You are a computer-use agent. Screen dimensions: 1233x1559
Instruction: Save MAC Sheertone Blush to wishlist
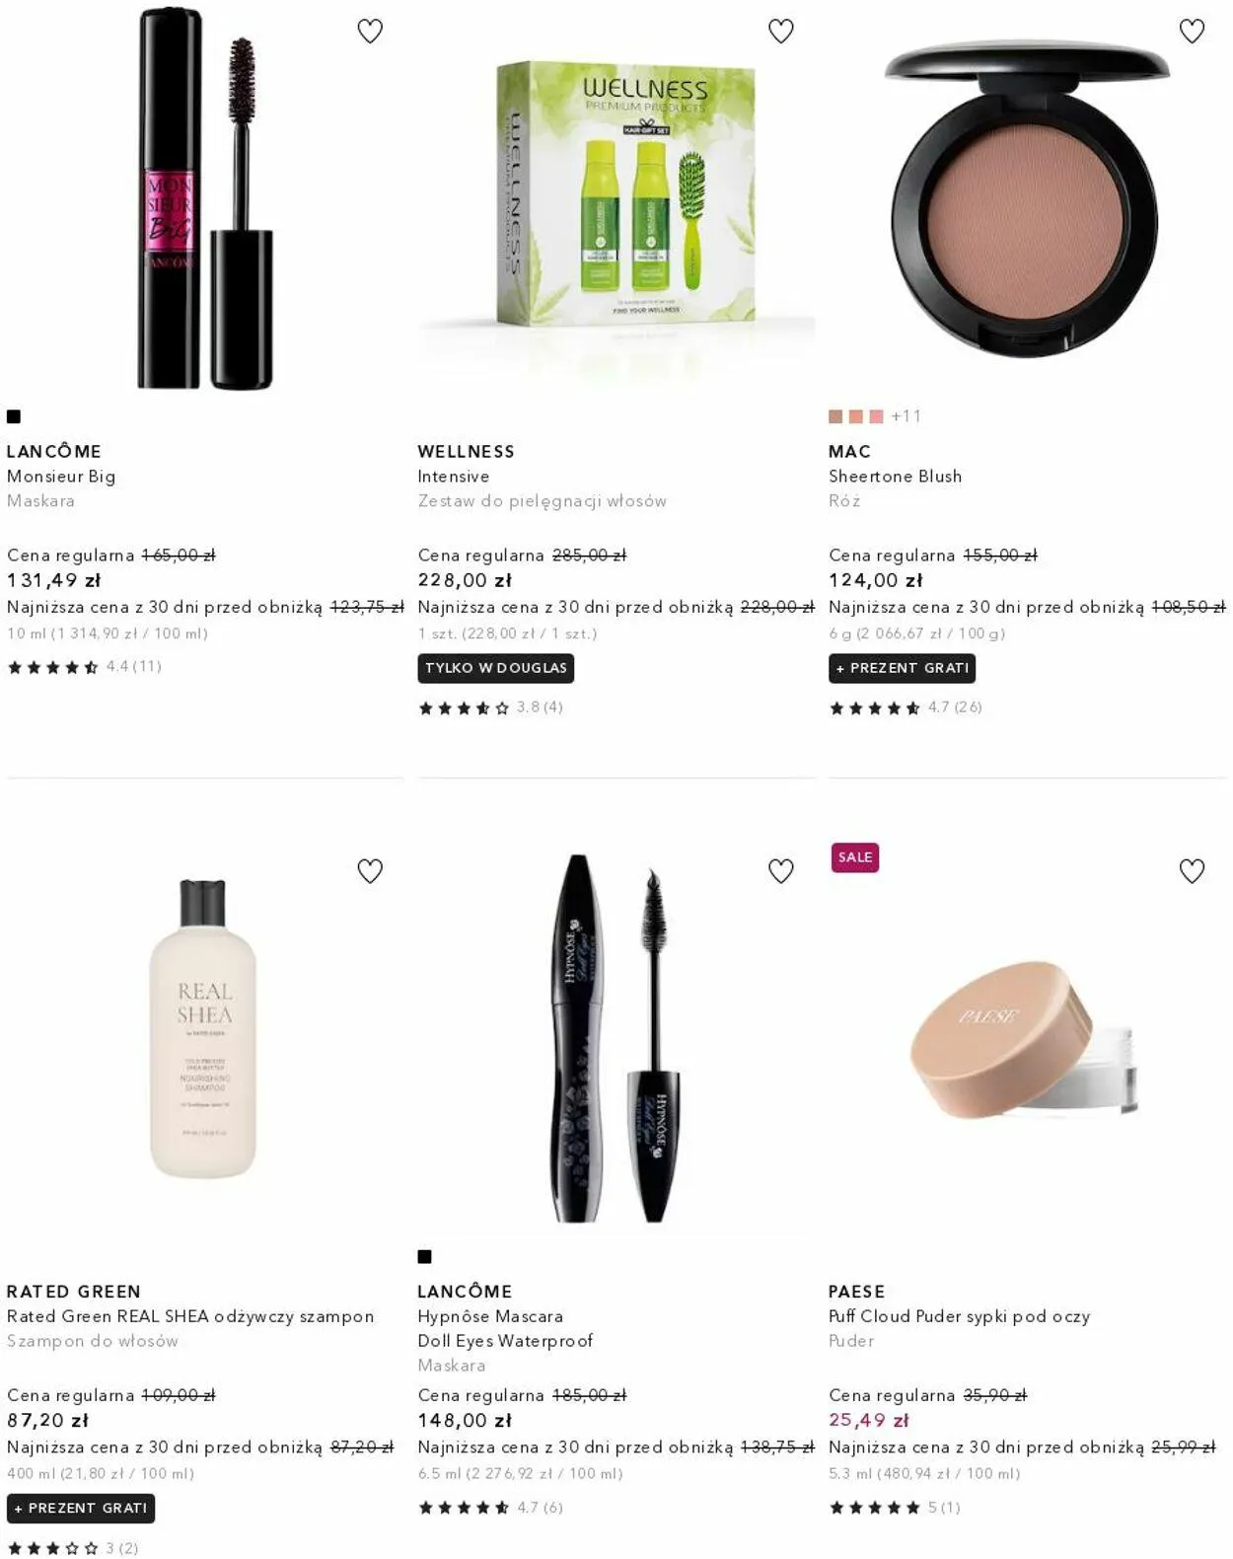click(1192, 32)
